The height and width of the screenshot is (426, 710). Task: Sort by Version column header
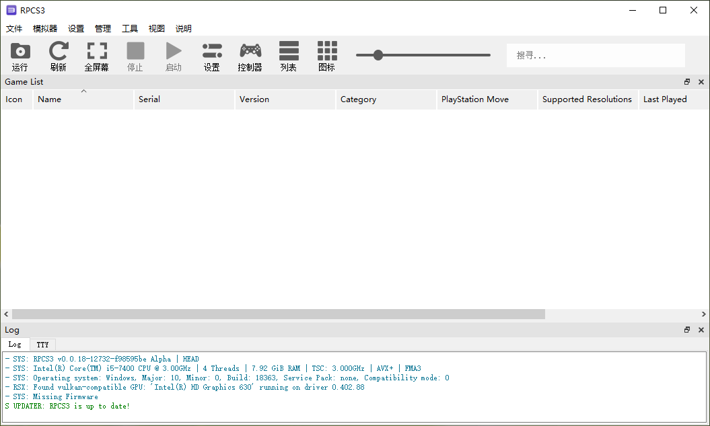point(285,99)
